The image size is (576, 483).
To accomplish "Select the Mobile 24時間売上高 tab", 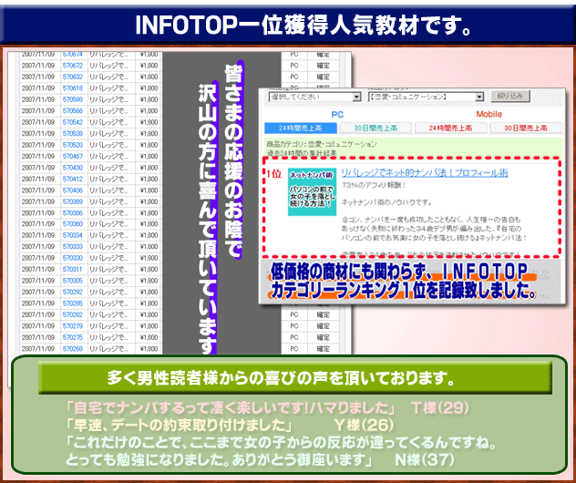I will [450, 128].
